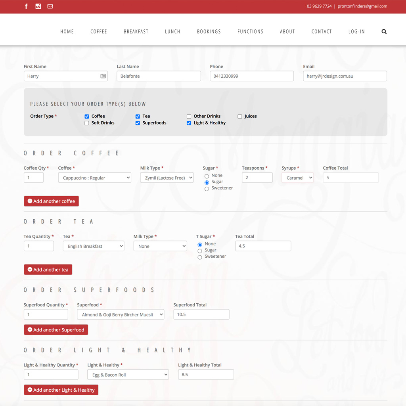Image resolution: width=406 pixels, height=406 pixels.
Task: Open the Zymil (Lactose Free) milk dropdown
Action: (x=167, y=178)
